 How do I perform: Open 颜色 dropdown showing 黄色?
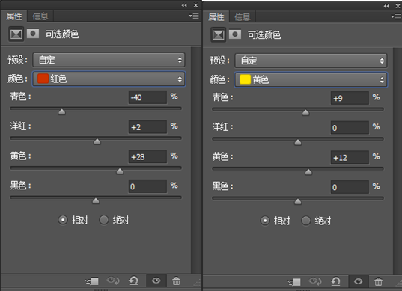click(311, 79)
